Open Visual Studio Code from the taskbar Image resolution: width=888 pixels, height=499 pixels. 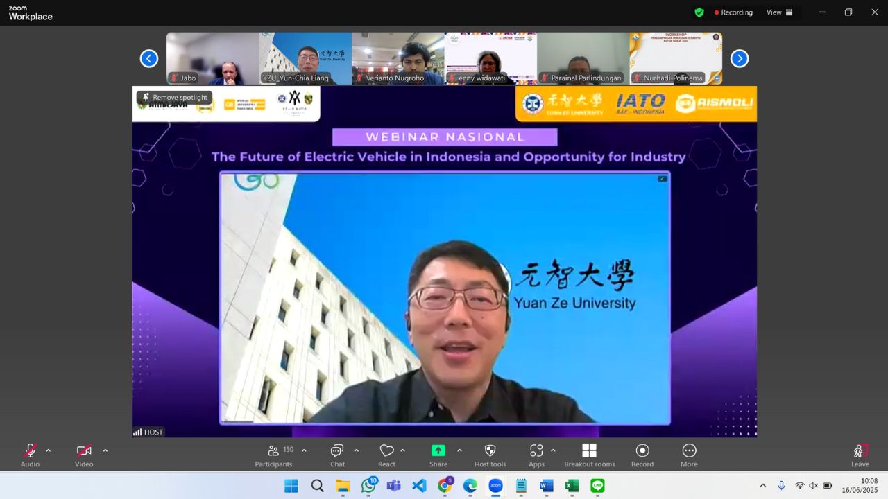tap(419, 486)
